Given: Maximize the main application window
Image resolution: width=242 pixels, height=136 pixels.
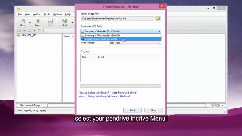Looking at the screenshot, I should click(x=214, y=8).
